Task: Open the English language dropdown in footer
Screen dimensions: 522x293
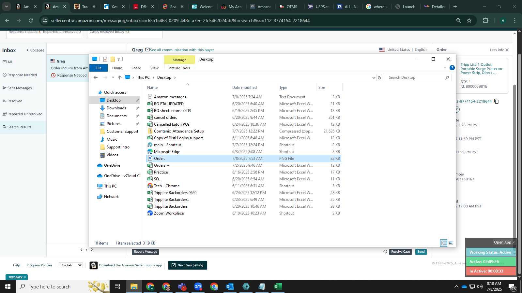Action: tap(70, 265)
